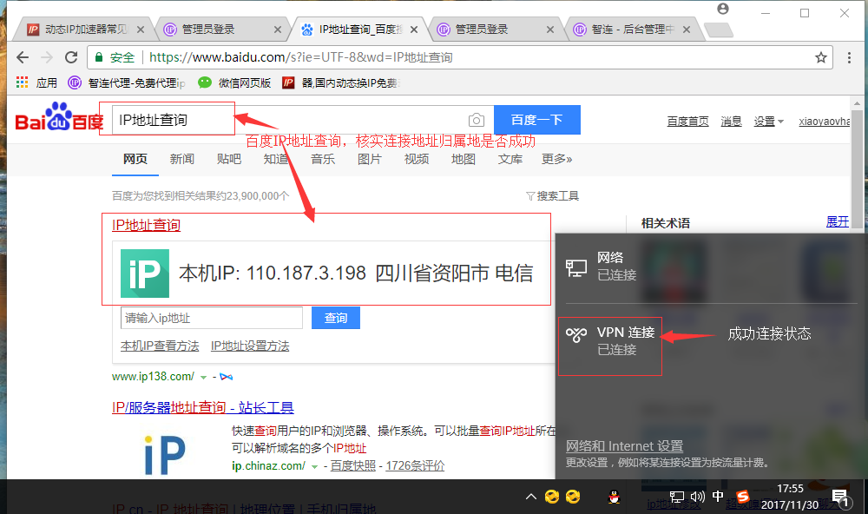Viewport: 868px width, 514px height.
Task: Open the 搜索工具 filter options
Action: pos(552,195)
